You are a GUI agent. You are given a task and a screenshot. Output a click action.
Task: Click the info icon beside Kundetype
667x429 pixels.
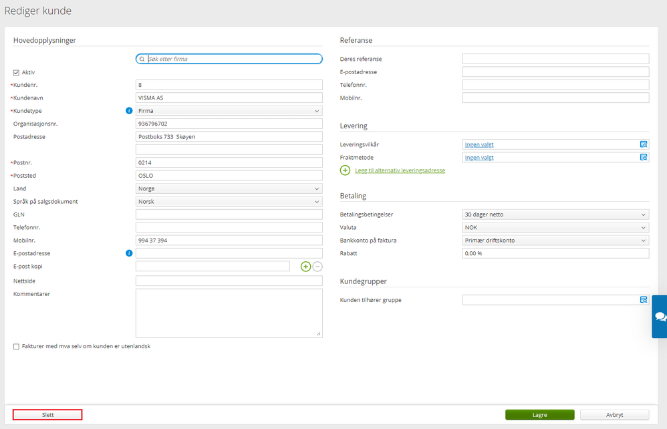coord(129,110)
